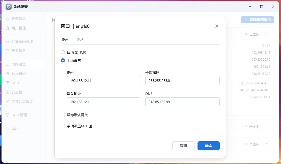Screen dimensions: 281x164
Task: Click the Device Info (设备信息) sidebar icon
Action: (x=8, y=19)
